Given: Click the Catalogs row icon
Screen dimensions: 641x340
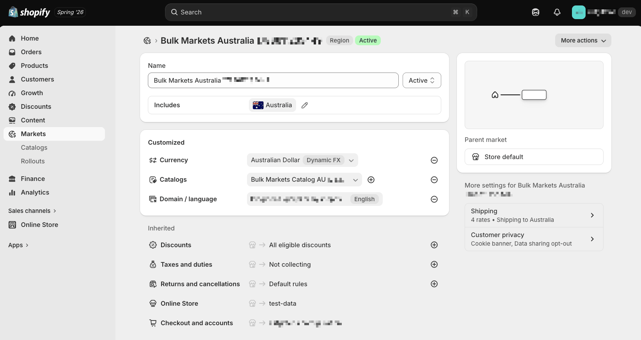Looking at the screenshot, I should pos(153,180).
